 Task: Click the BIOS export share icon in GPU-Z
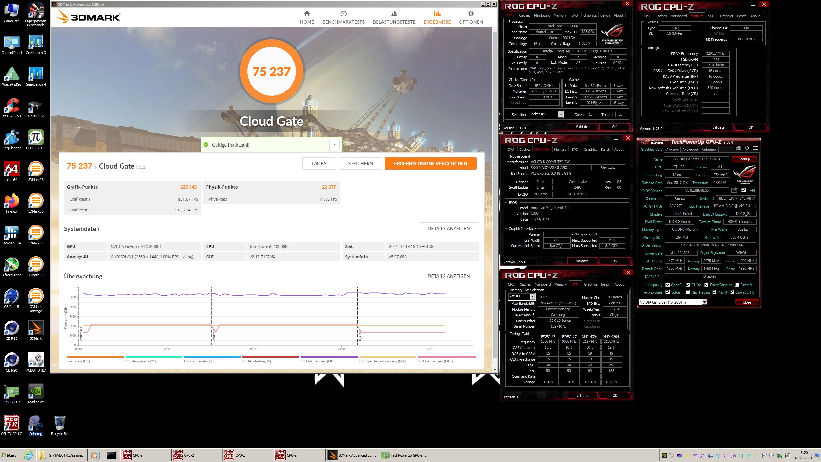coord(734,190)
